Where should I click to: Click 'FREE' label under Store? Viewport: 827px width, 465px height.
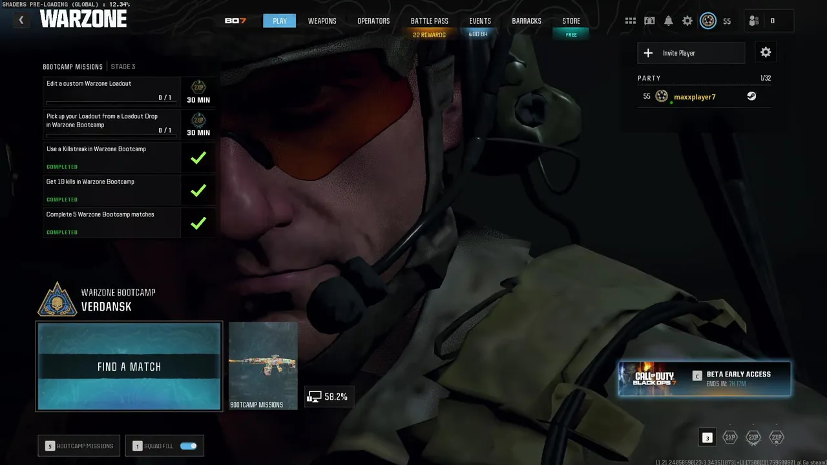pos(571,35)
